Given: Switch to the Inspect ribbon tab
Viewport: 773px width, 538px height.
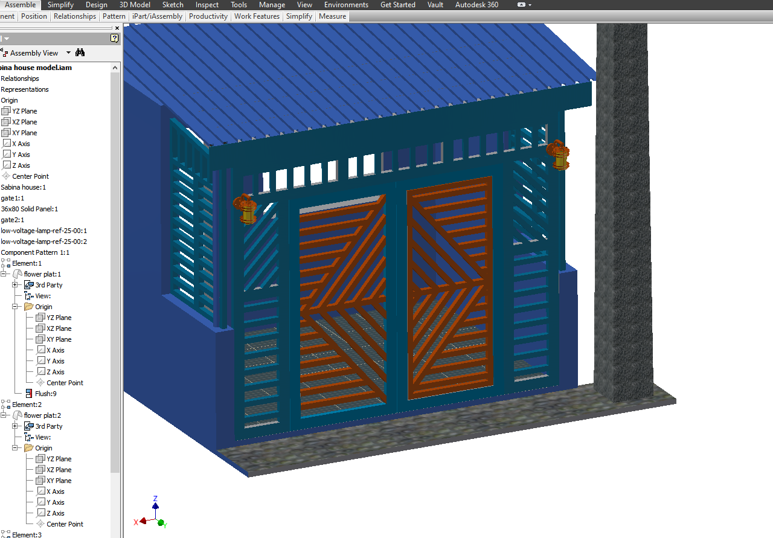Looking at the screenshot, I should [207, 5].
